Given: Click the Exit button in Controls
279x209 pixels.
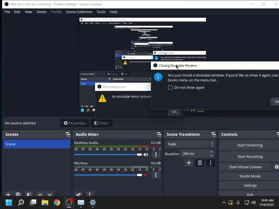Looking at the screenshot, I should 250,194.
